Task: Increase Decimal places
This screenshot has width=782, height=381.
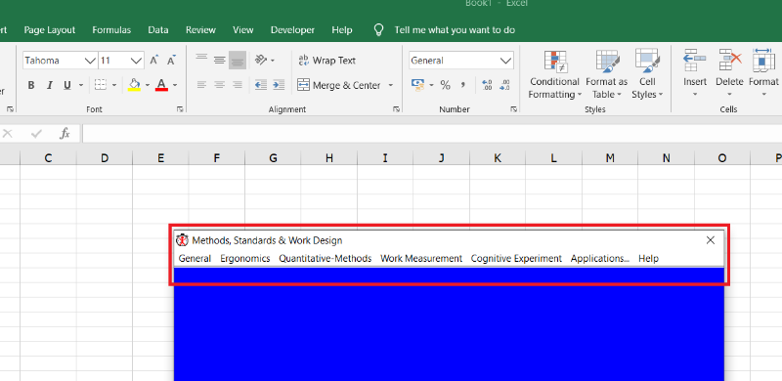Action: pyautogui.click(x=487, y=85)
